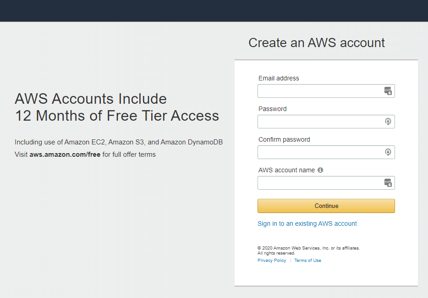The image size is (428, 298).
Task: Focus the Password input field
Action: point(326,122)
